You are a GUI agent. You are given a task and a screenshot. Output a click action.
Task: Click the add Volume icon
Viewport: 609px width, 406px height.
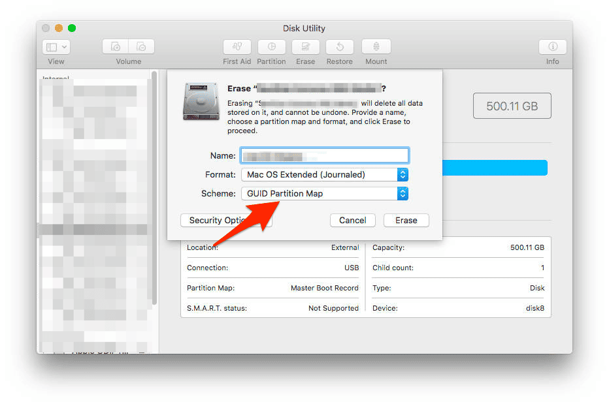[x=116, y=47]
